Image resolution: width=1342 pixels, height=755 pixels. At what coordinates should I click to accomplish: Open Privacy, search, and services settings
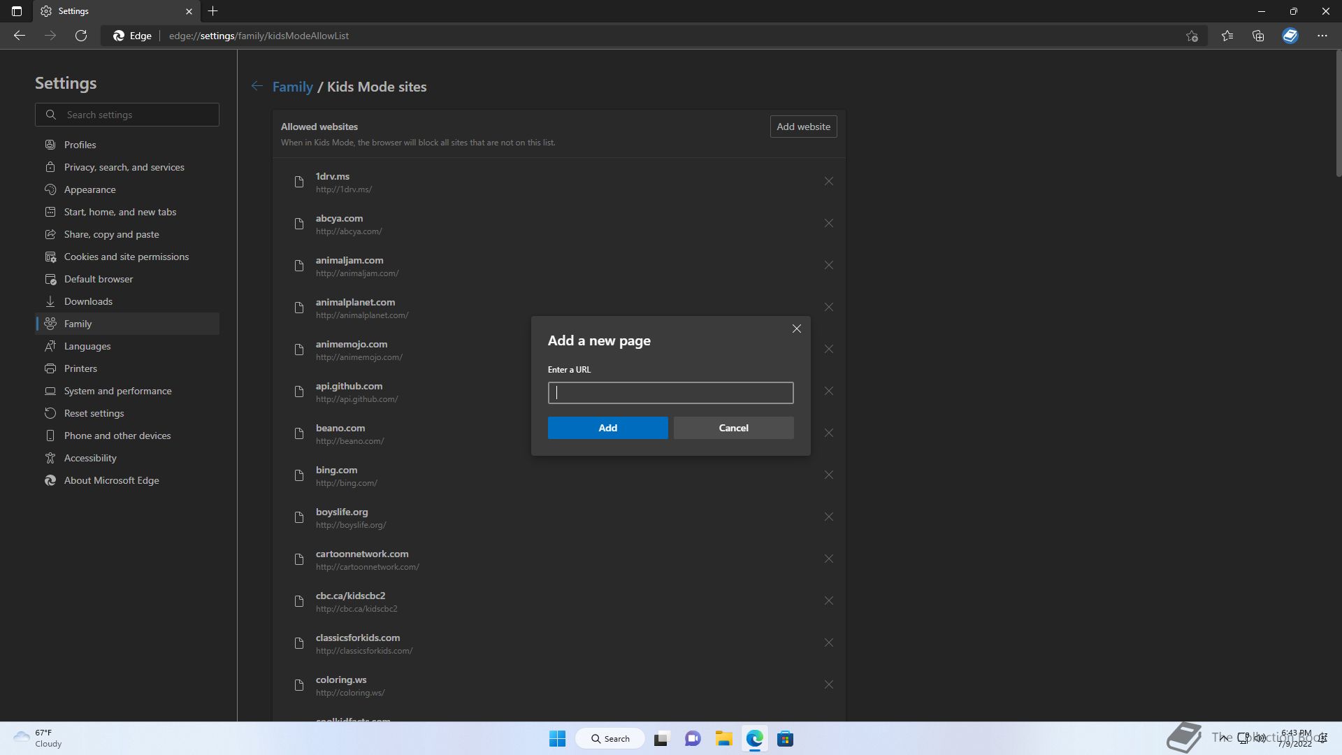(127, 167)
